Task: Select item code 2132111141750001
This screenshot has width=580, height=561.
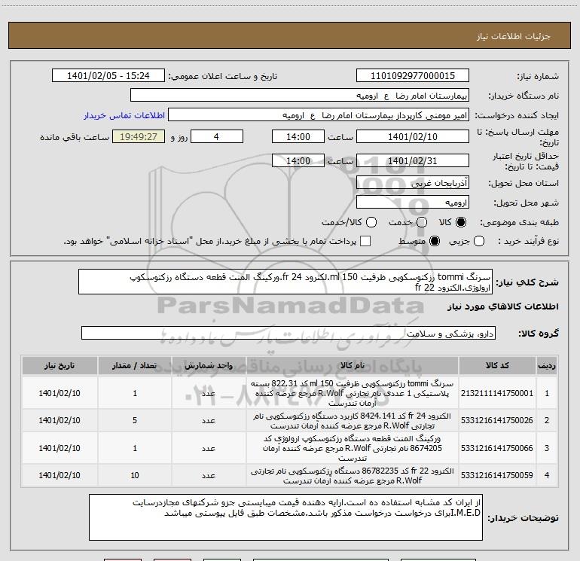Action: pos(497,393)
